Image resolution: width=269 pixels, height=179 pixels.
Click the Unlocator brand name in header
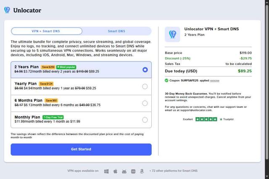(x=27, y=10)
